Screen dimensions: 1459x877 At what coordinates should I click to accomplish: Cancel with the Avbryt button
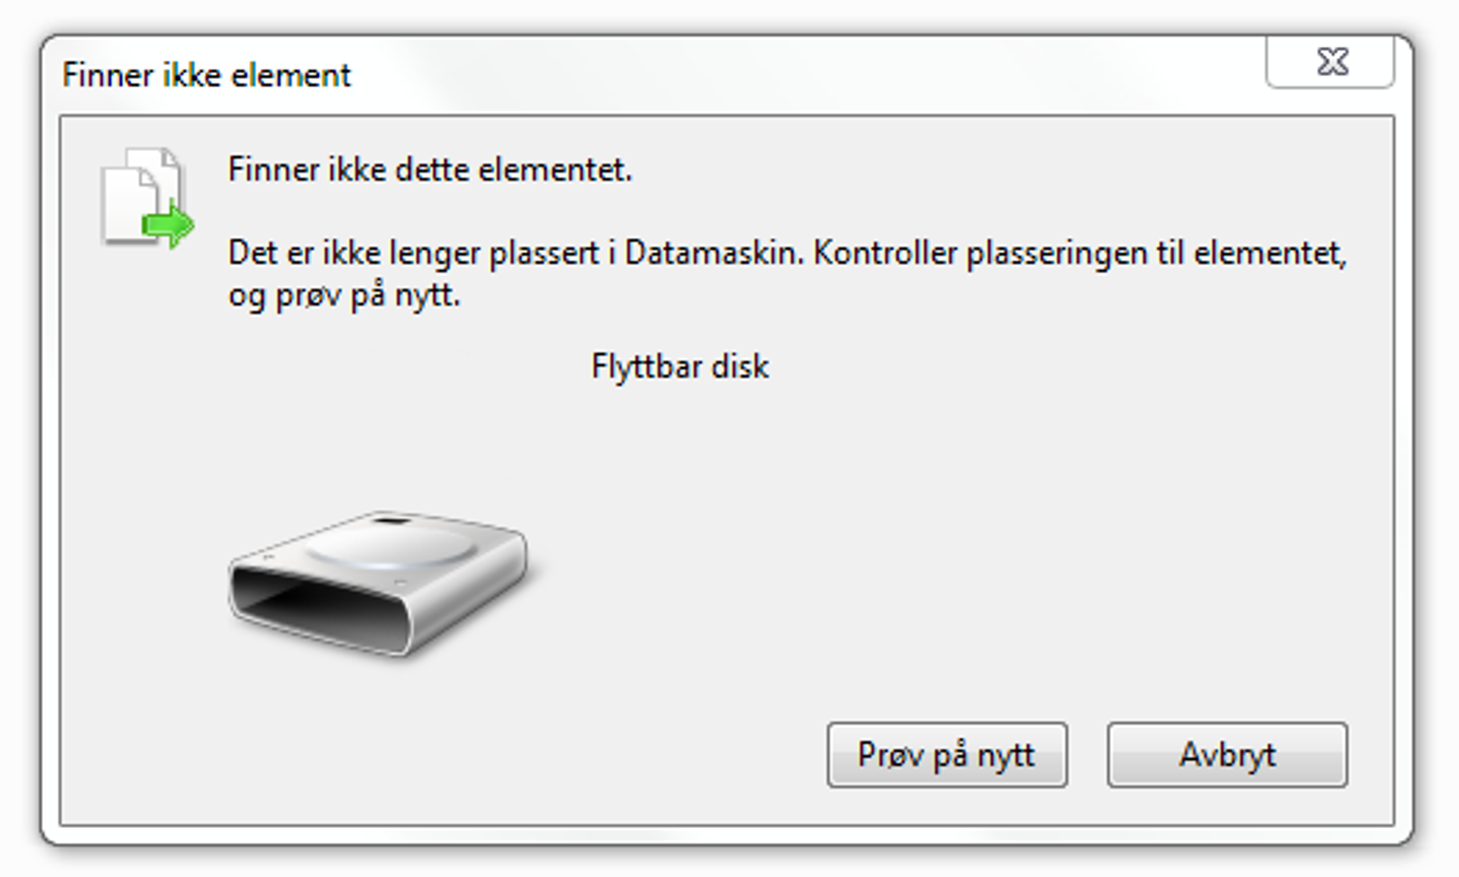click(x=1227, y=754)
